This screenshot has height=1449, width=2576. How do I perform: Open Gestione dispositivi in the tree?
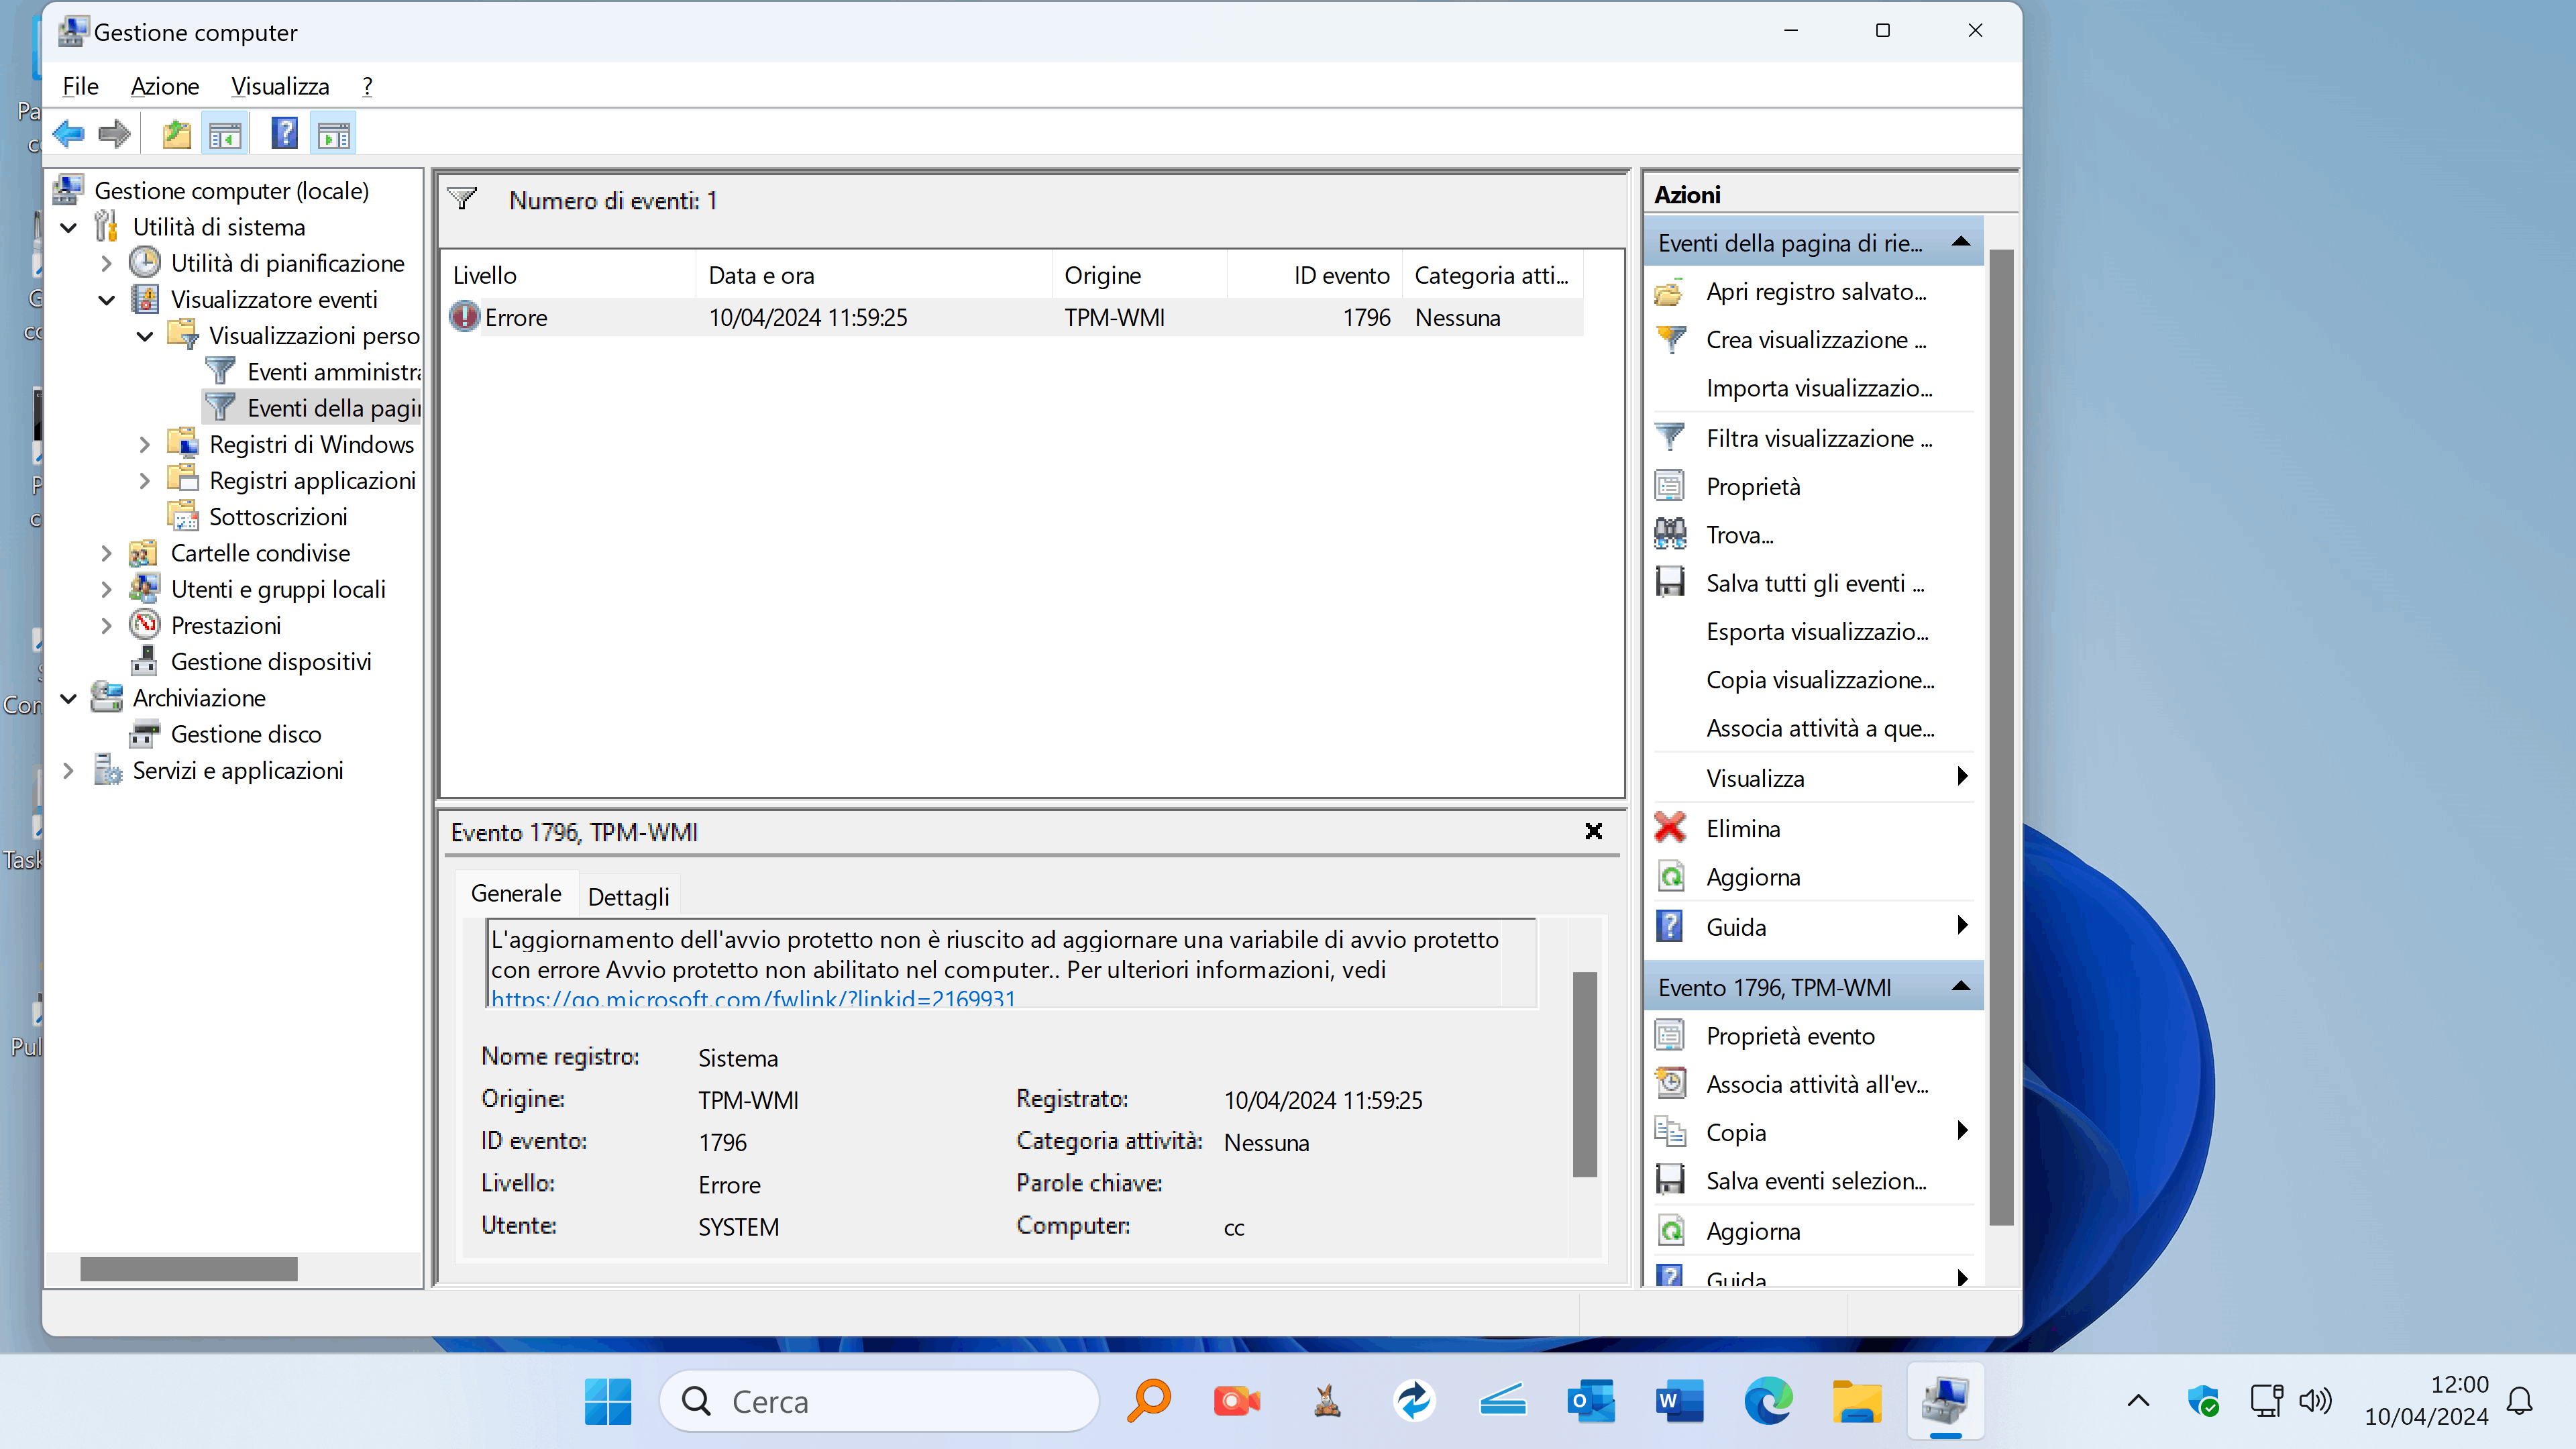(x=270, y=661)
